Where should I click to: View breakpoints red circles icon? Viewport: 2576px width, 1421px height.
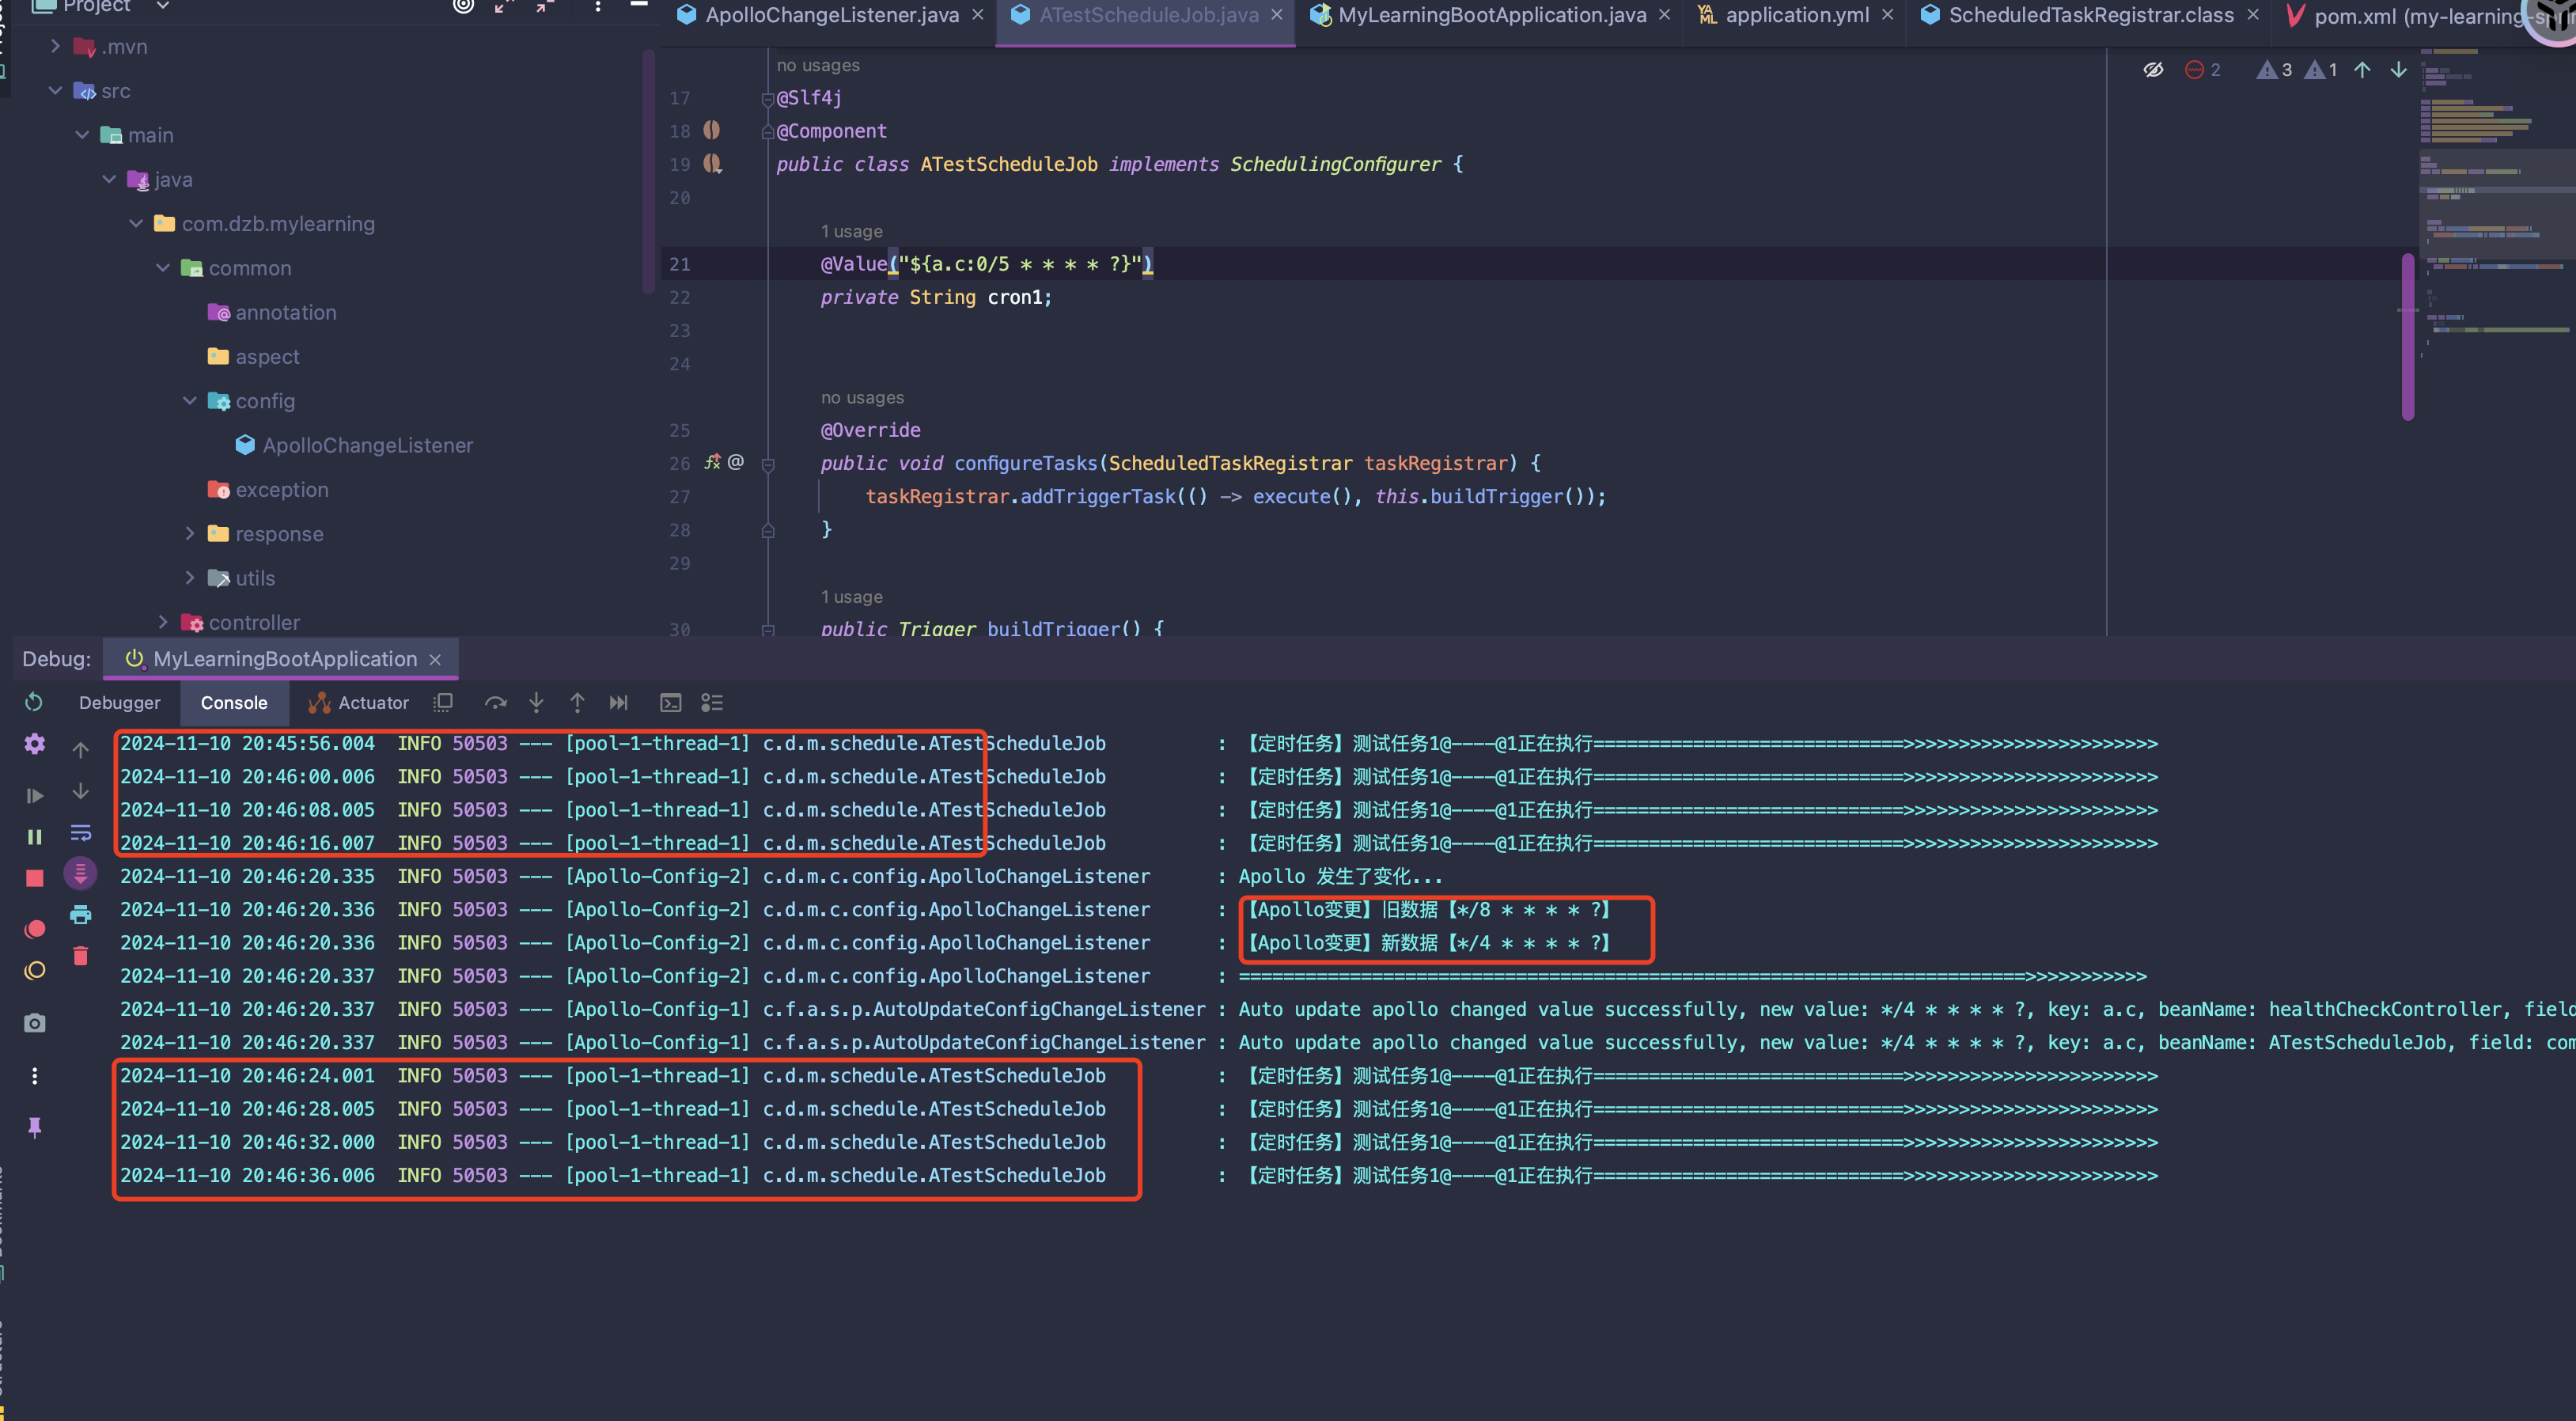(x=34, y=929)
